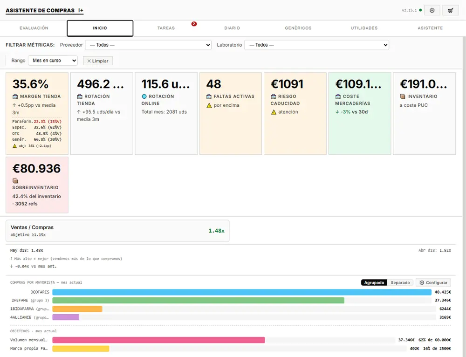This screenshot has width=466, height=357.
Task: Click the box icon above Sobreinventario
Action: pos(15,181)
